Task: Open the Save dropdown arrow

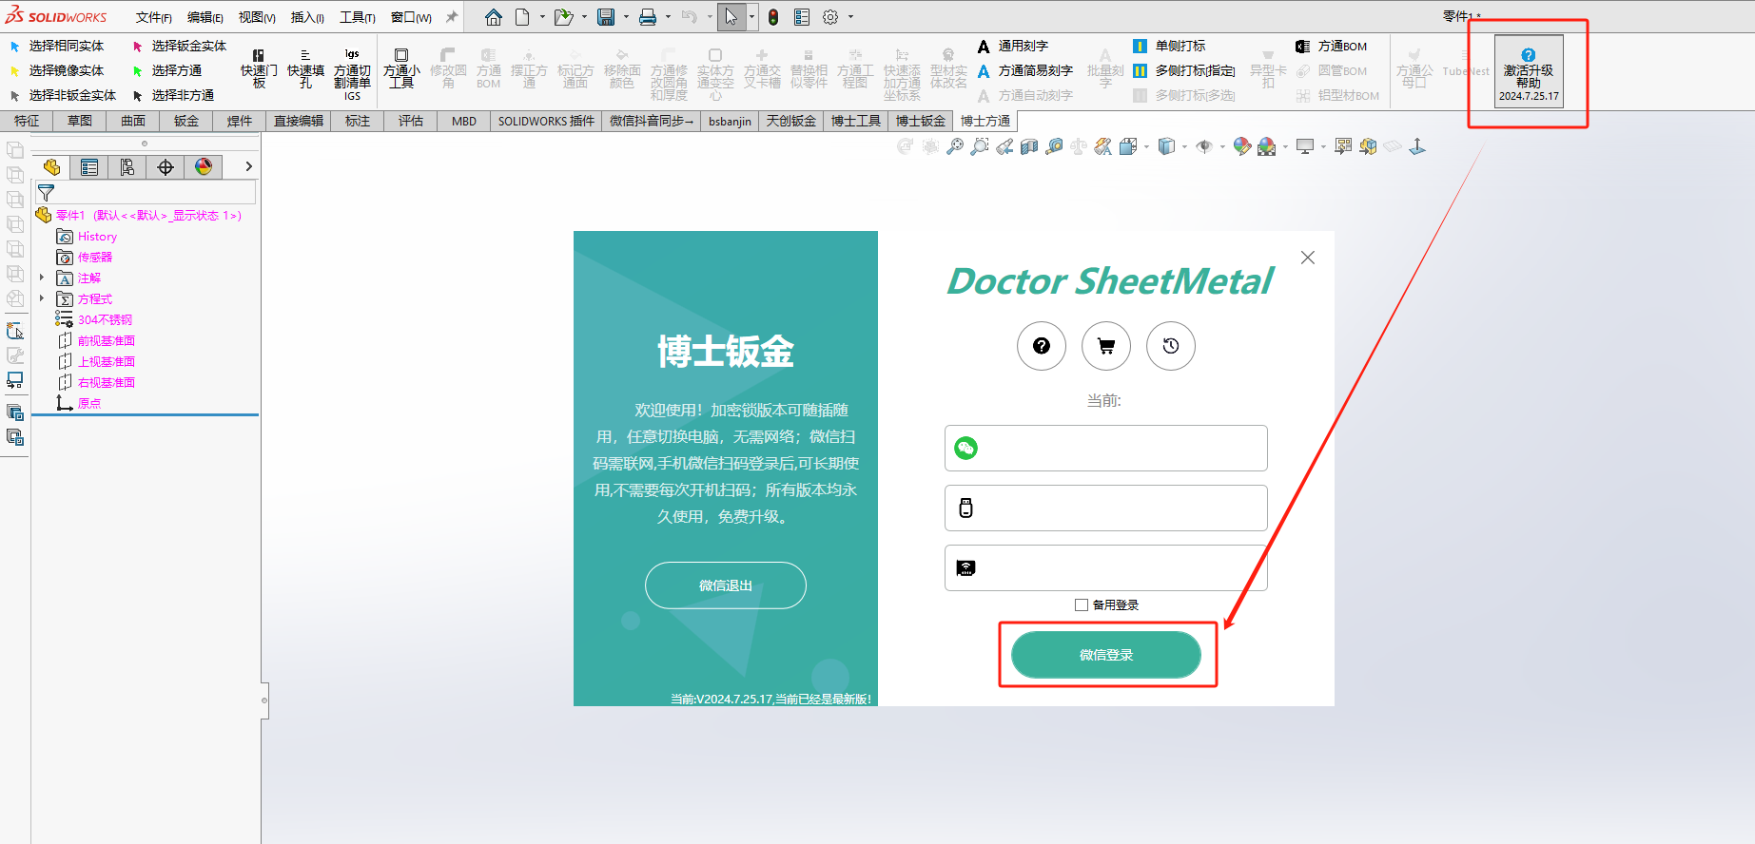Action: pyautogui.click(x=626, y=17)
